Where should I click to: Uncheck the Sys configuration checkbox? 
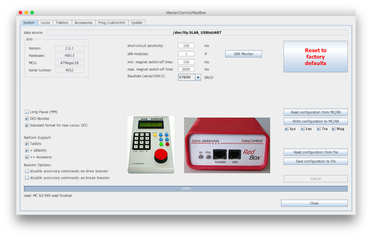(287, 129)
